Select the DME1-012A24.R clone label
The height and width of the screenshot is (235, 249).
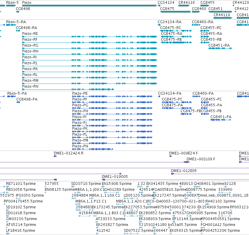(x=68, y=153)
